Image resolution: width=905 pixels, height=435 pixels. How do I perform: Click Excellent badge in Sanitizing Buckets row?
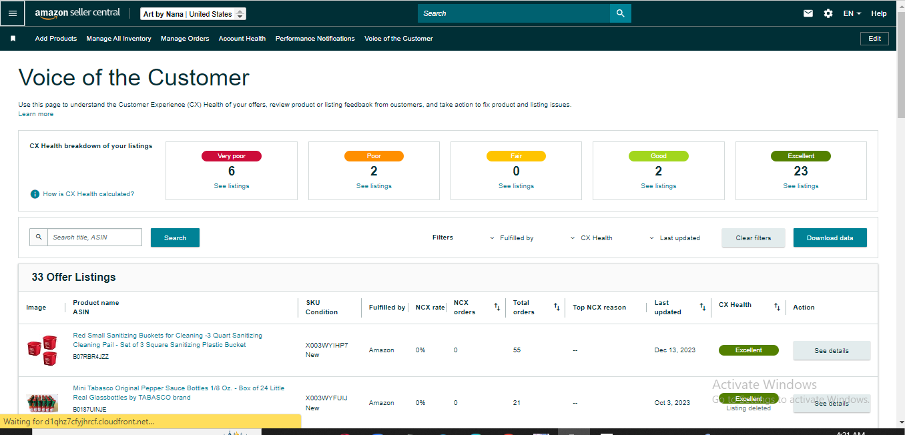(749, 350)
